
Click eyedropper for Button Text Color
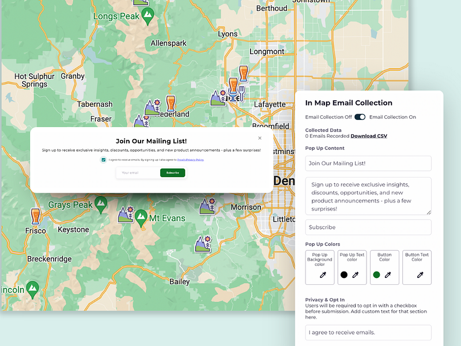coord(420,275)
